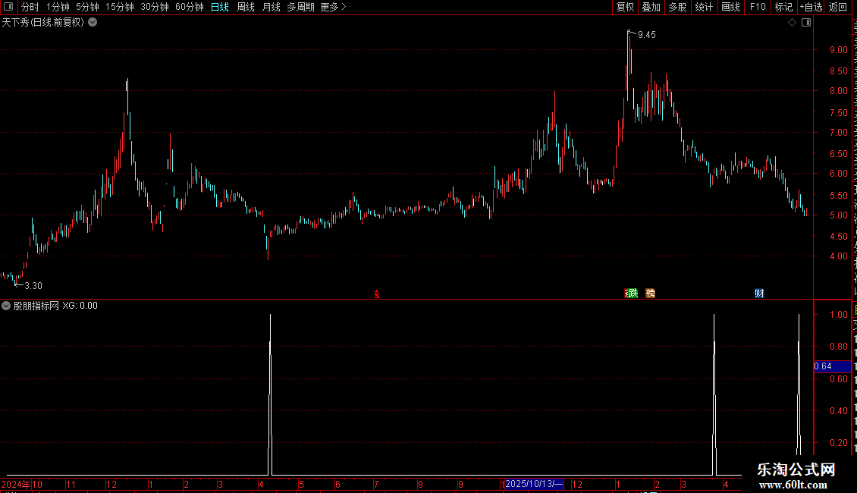The image size is (857, 493).
Task: Click the orange 榜 event marker
Action: click(x=651, y=294)
